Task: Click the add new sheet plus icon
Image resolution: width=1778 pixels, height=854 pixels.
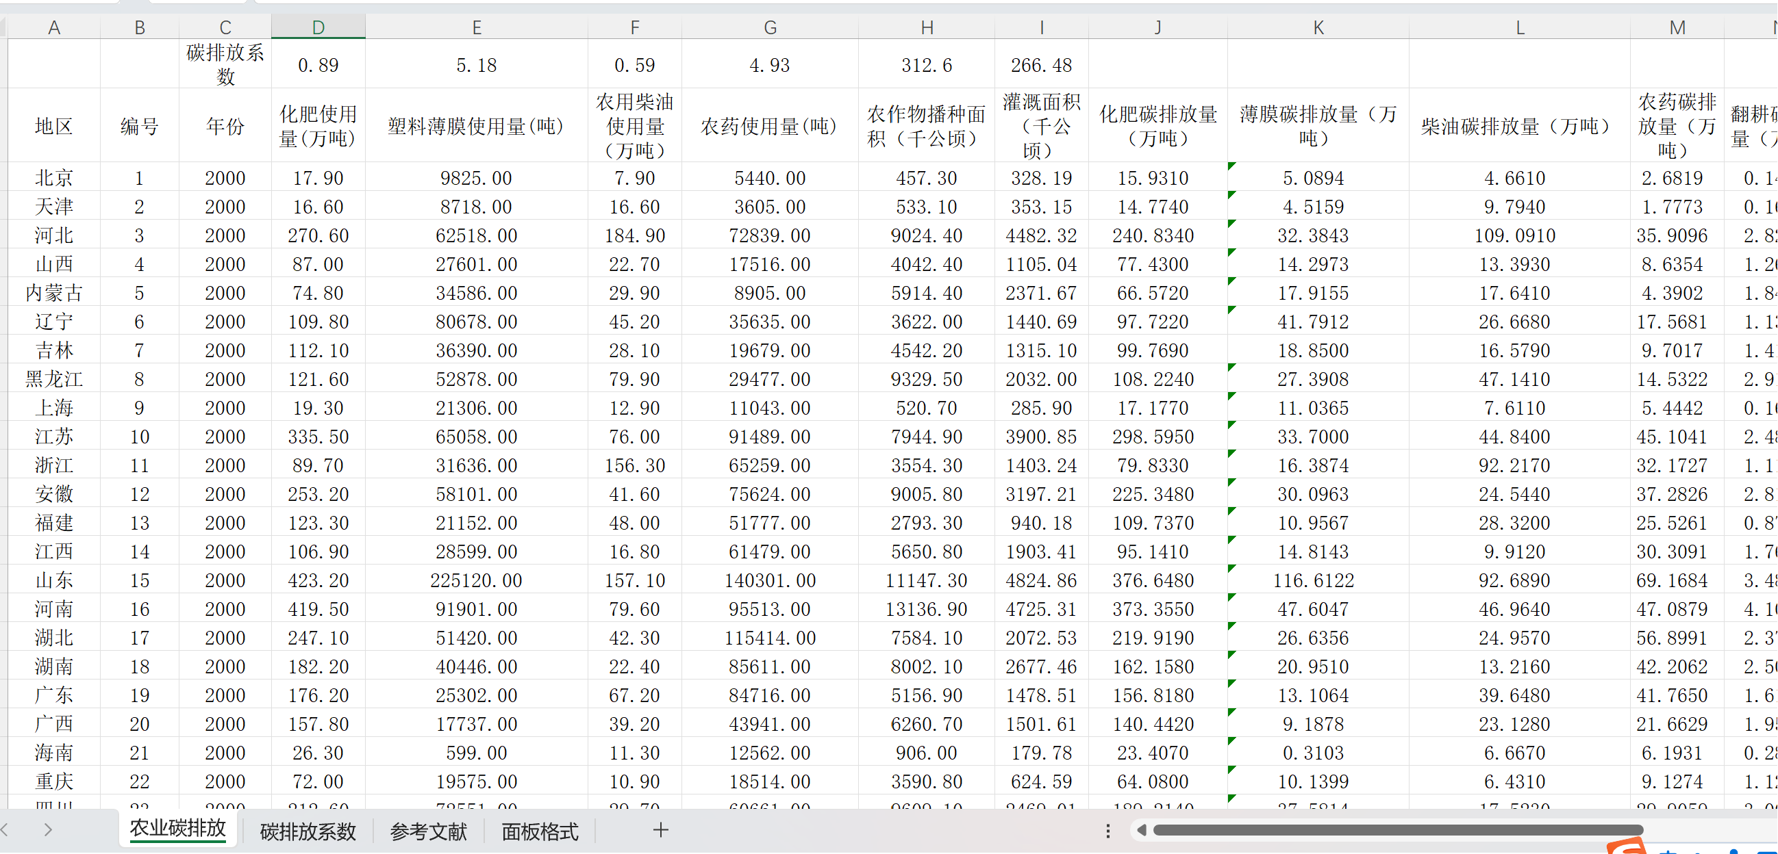Action: tap(660, 831)
